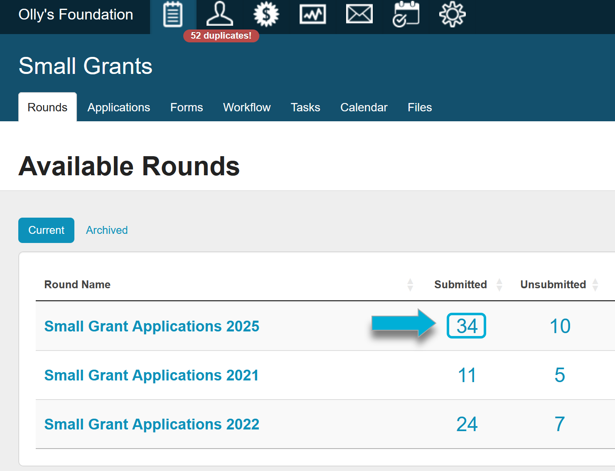Open Small Grant Applications 2022 round
This screenshot has width=615, height=471.
(x=152, y=424)
